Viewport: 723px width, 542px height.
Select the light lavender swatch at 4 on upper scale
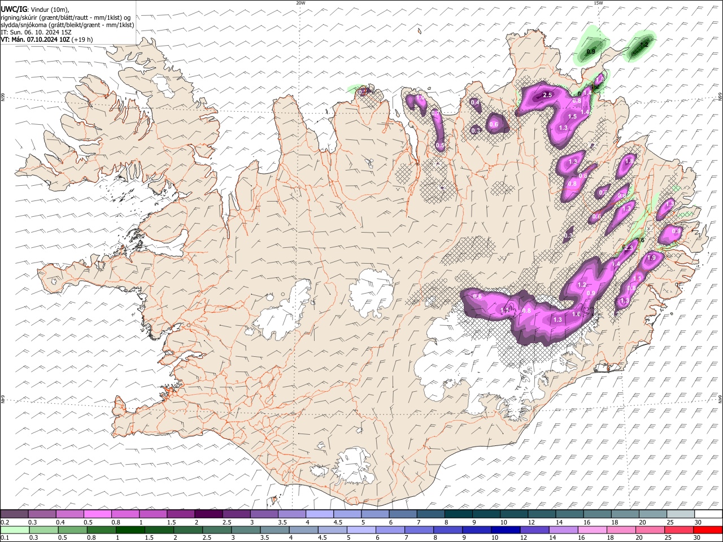click(x=320, y=514)
